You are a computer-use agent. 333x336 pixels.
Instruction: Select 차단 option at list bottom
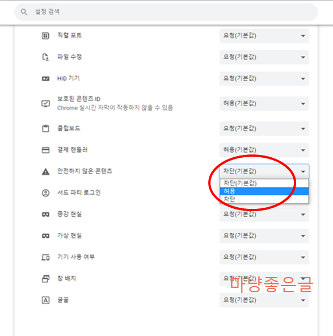[x=264, y=199]
